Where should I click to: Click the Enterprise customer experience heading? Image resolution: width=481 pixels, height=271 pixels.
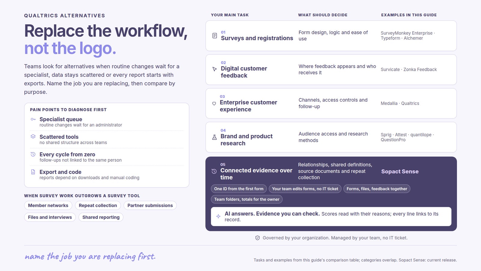pyautogui.click(x=248, y=106)
